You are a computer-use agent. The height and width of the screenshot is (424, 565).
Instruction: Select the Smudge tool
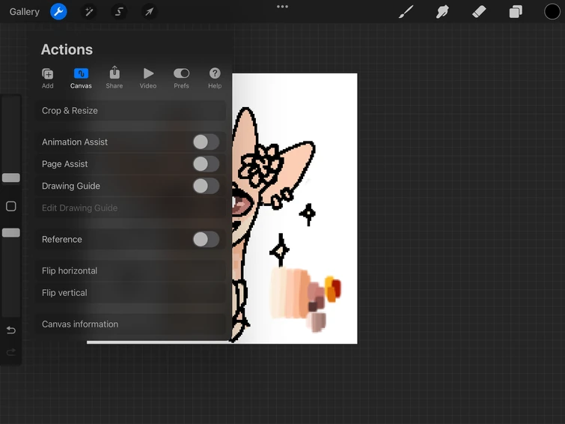pyautogui.click(x=442, y=12)
